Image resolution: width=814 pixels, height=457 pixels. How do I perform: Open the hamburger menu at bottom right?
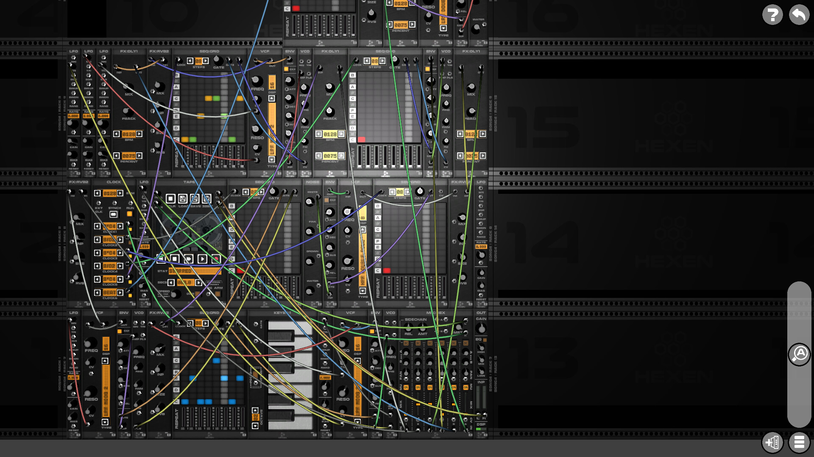coord(799,443)
